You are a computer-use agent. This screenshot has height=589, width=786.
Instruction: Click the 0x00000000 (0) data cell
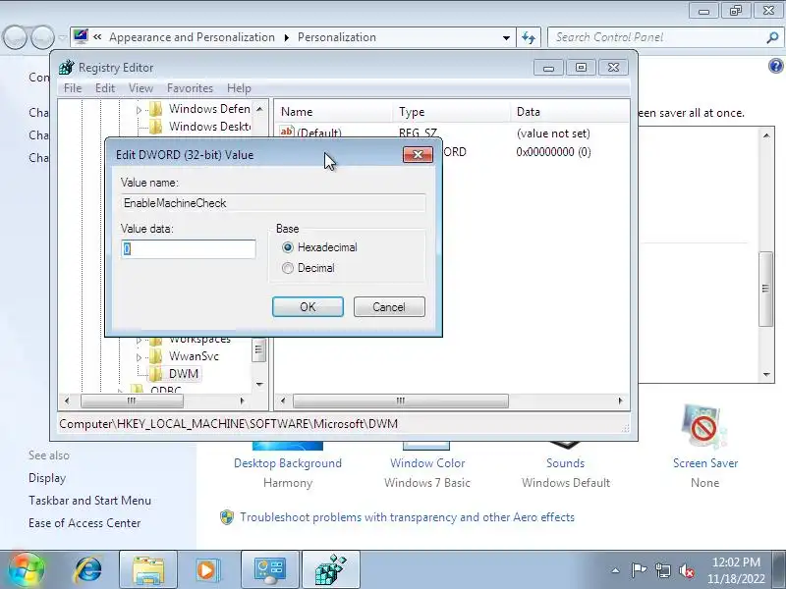pyautogui.click(x=553, y=152)
